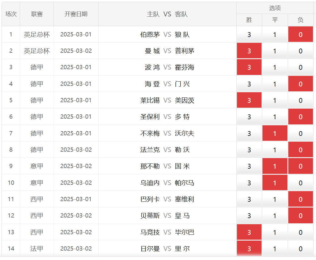Screen dimensions: 316x260
Task: Click the 负 sub-header
Action: [300, 20]
